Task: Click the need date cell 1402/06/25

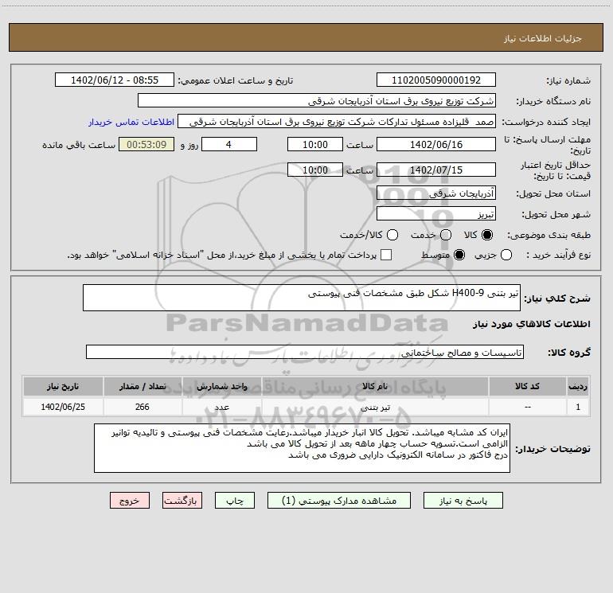Action: tap(63, 407)
